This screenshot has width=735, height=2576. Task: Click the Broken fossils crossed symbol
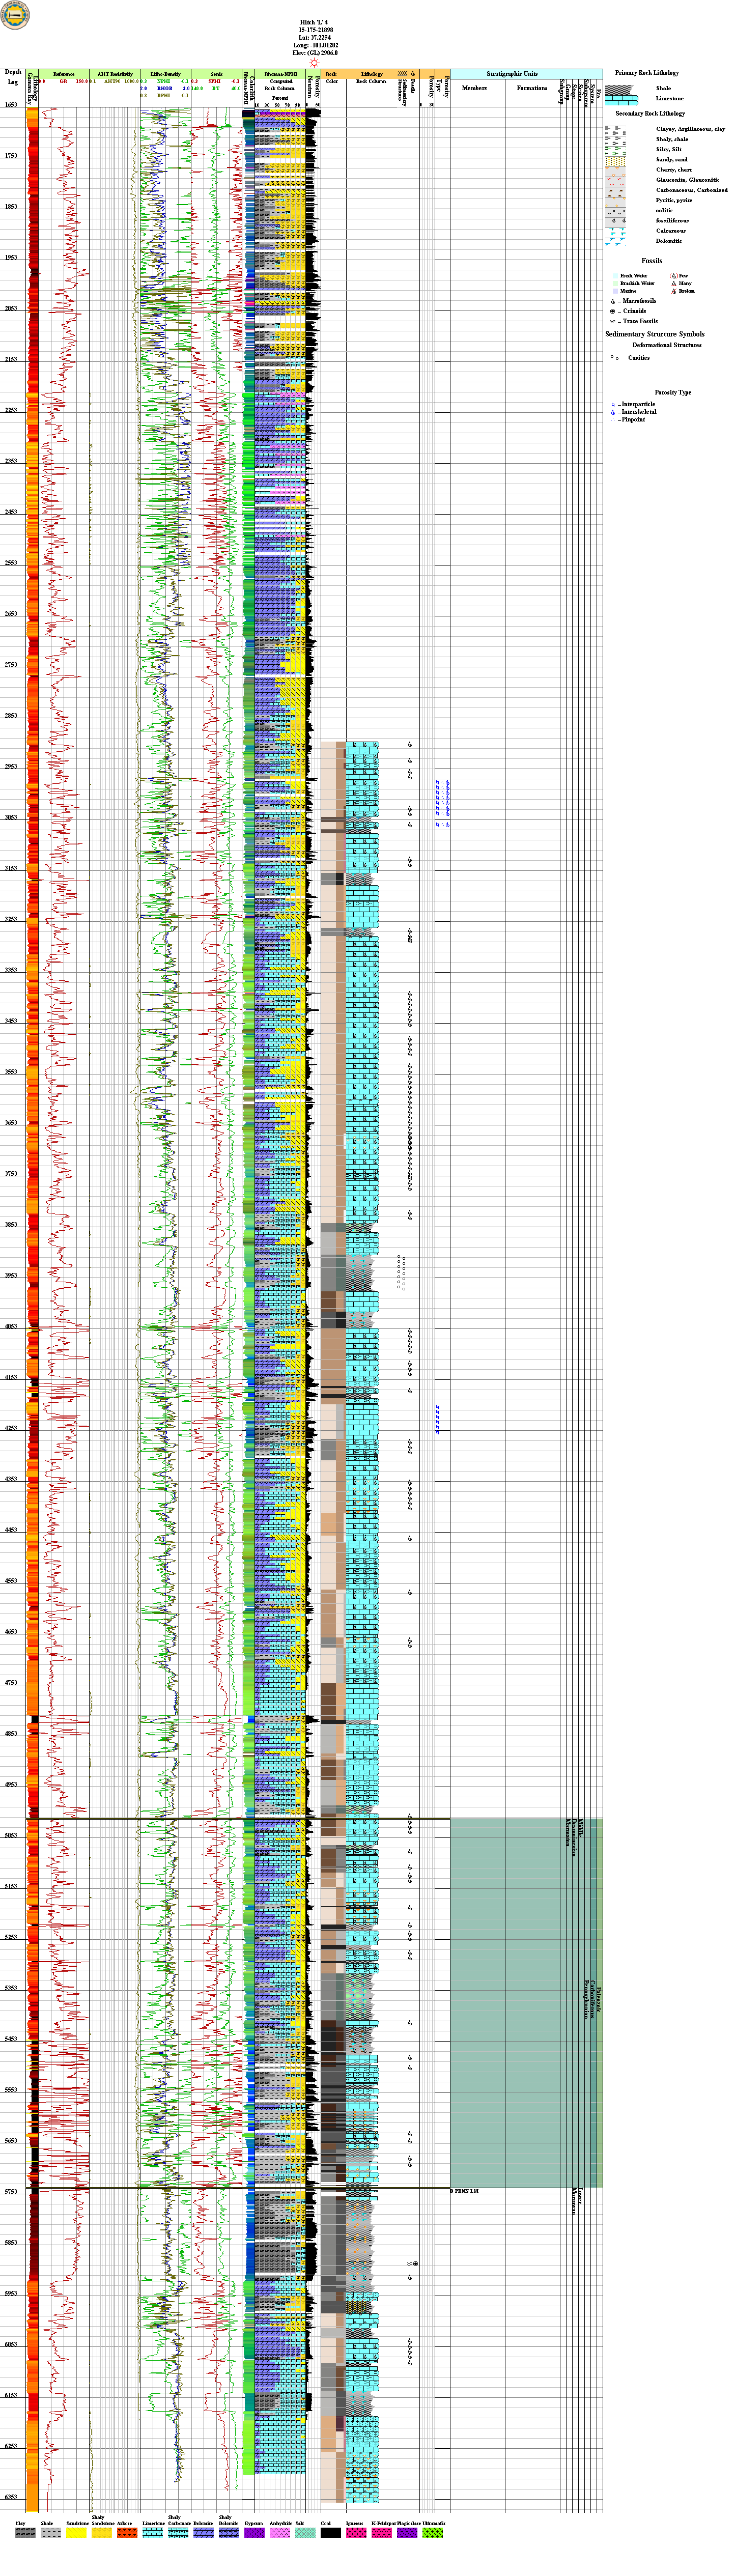(674, 292)
